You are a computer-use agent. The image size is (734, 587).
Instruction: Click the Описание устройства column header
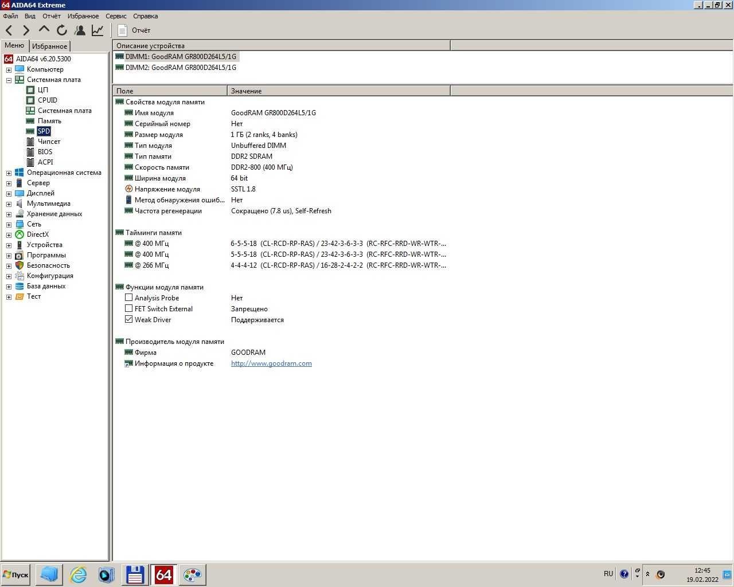coord(282,45)
